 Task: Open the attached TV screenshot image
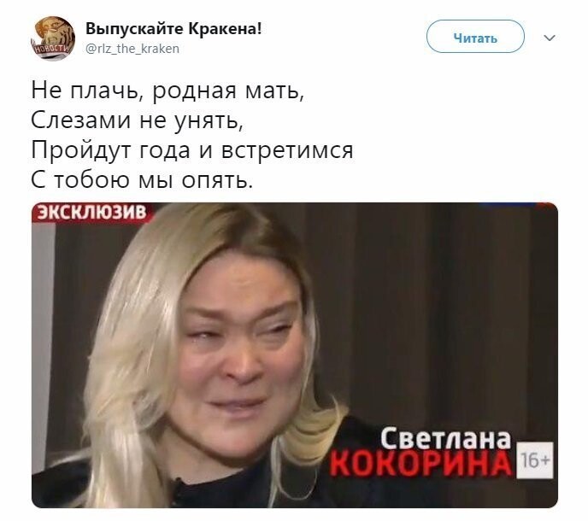point(295,355)
